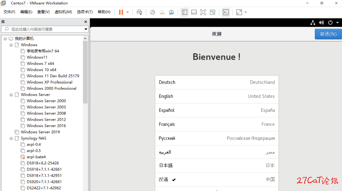Open the 帮助(H) menu
The height and width of the screenshot is (191, 342).
[x=104, y=12]
